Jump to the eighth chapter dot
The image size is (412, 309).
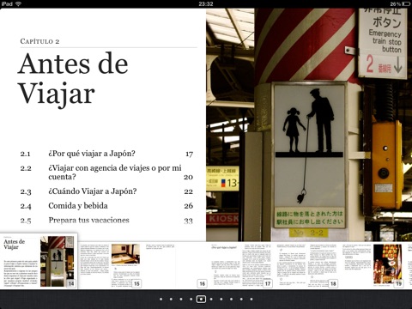point(231,299)
